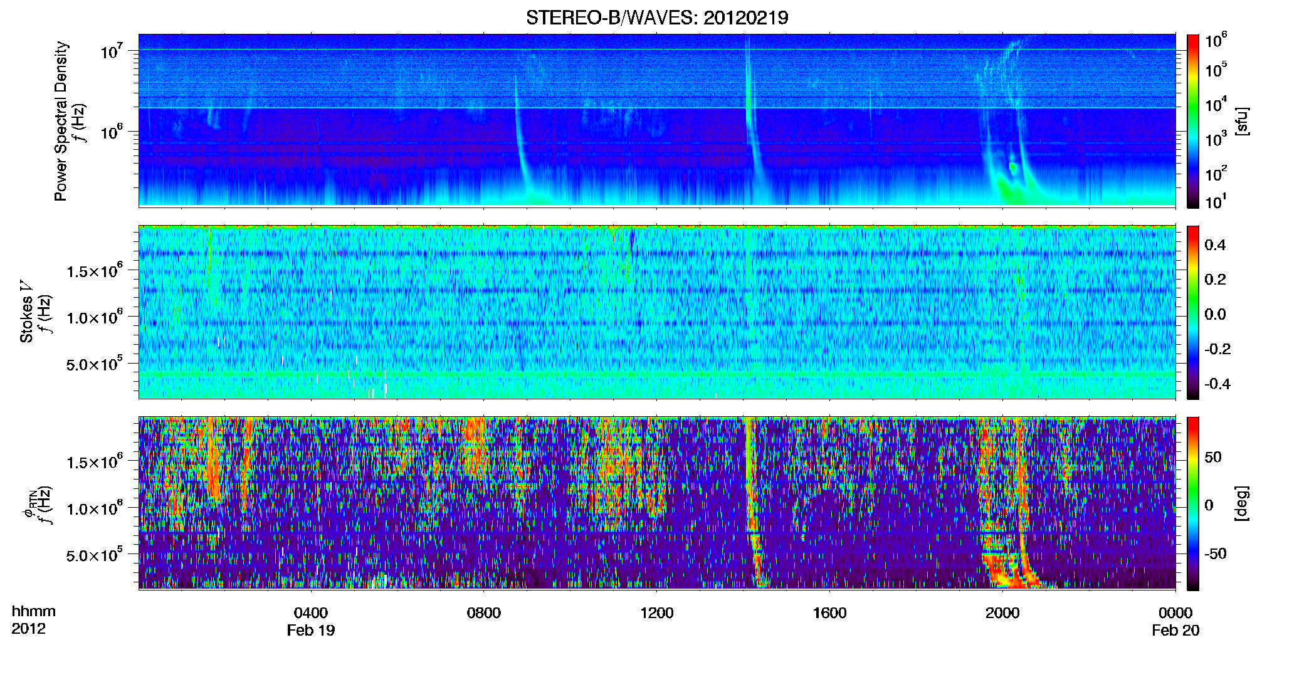The image size is (1314, 677).
Task: Click the 1.5×10^6 tick of the Stokes V panel
Action: pyautogui.click(x=95, y=271)
